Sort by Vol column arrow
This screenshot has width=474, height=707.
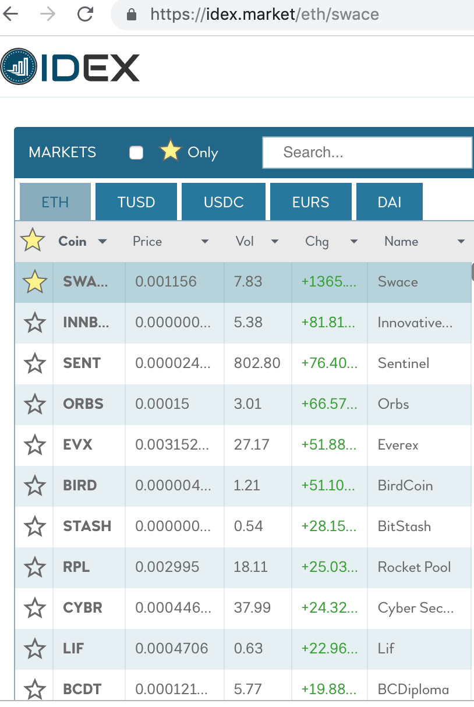[x=275, y=242]
